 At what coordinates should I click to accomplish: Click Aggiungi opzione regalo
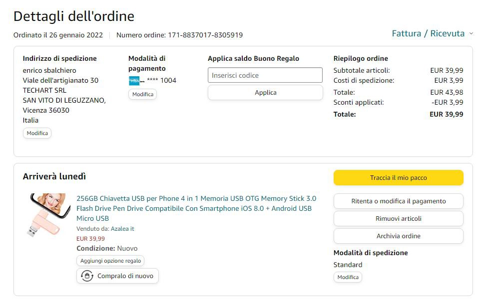(110, 261)
